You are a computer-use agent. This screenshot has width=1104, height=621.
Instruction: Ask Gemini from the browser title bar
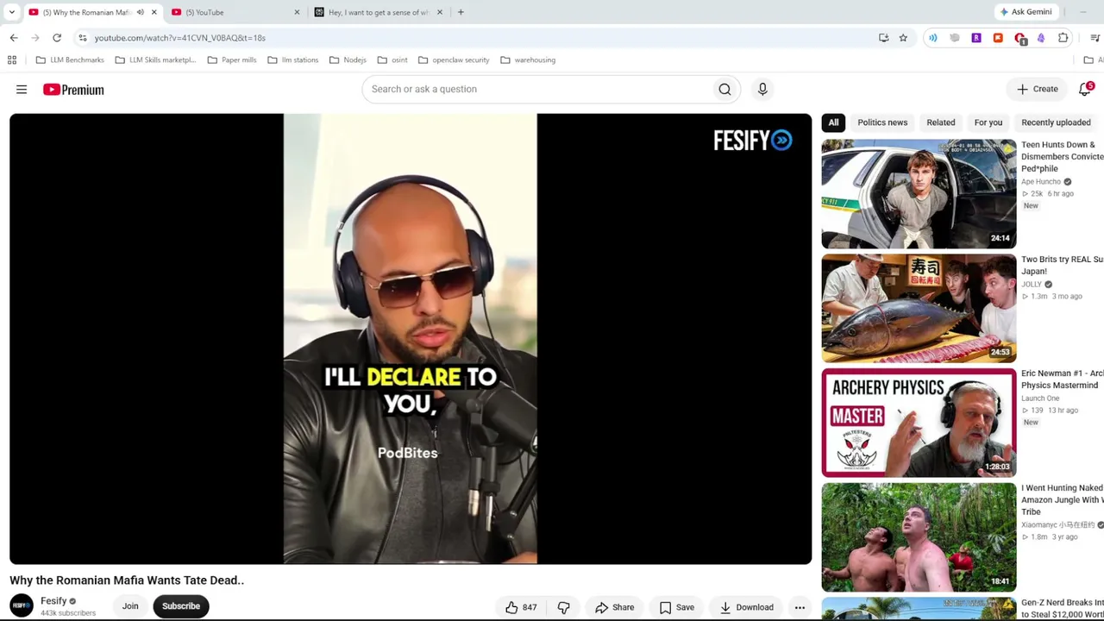[x=1025, y=12]
